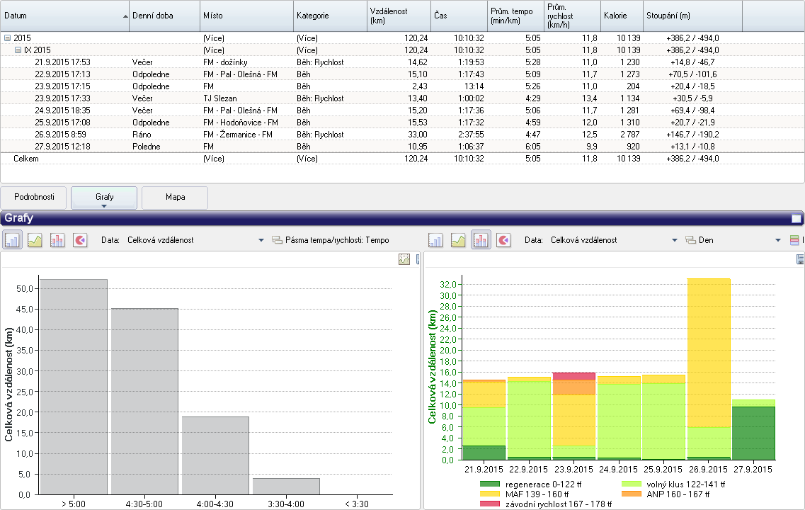Click stacked layers icon at right toolbar end
This screenshot has height=510, width=805.
(x=794, y=240)
